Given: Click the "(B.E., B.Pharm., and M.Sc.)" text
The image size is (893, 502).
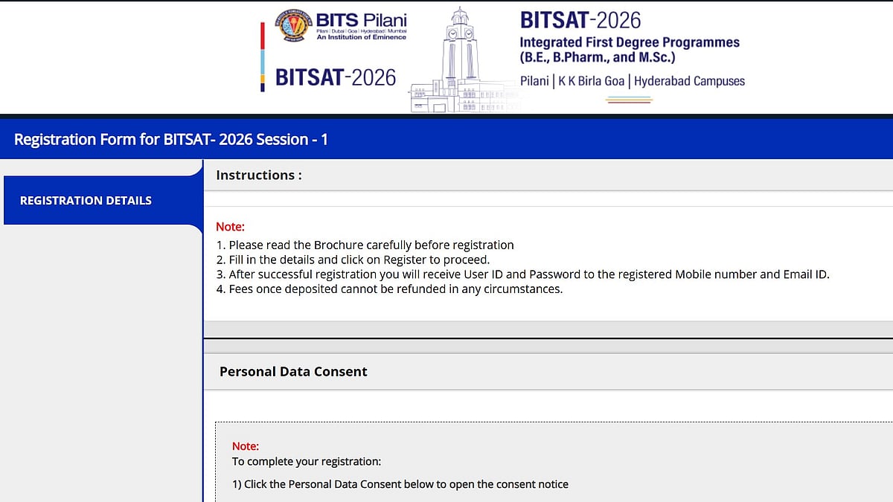Looking at the screenshot, I should tap(598, 57).
